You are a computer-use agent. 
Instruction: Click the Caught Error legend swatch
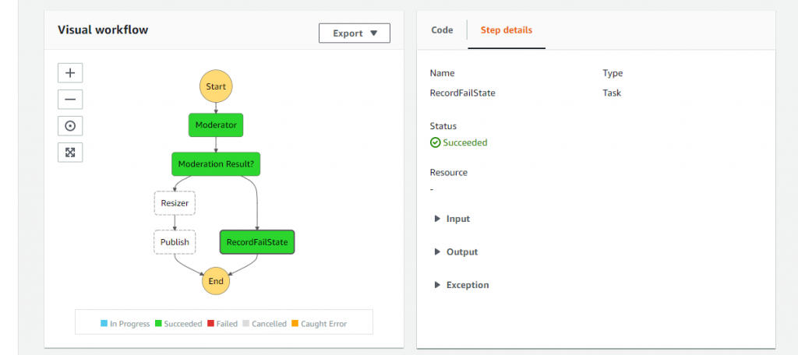tap(295, 323)
